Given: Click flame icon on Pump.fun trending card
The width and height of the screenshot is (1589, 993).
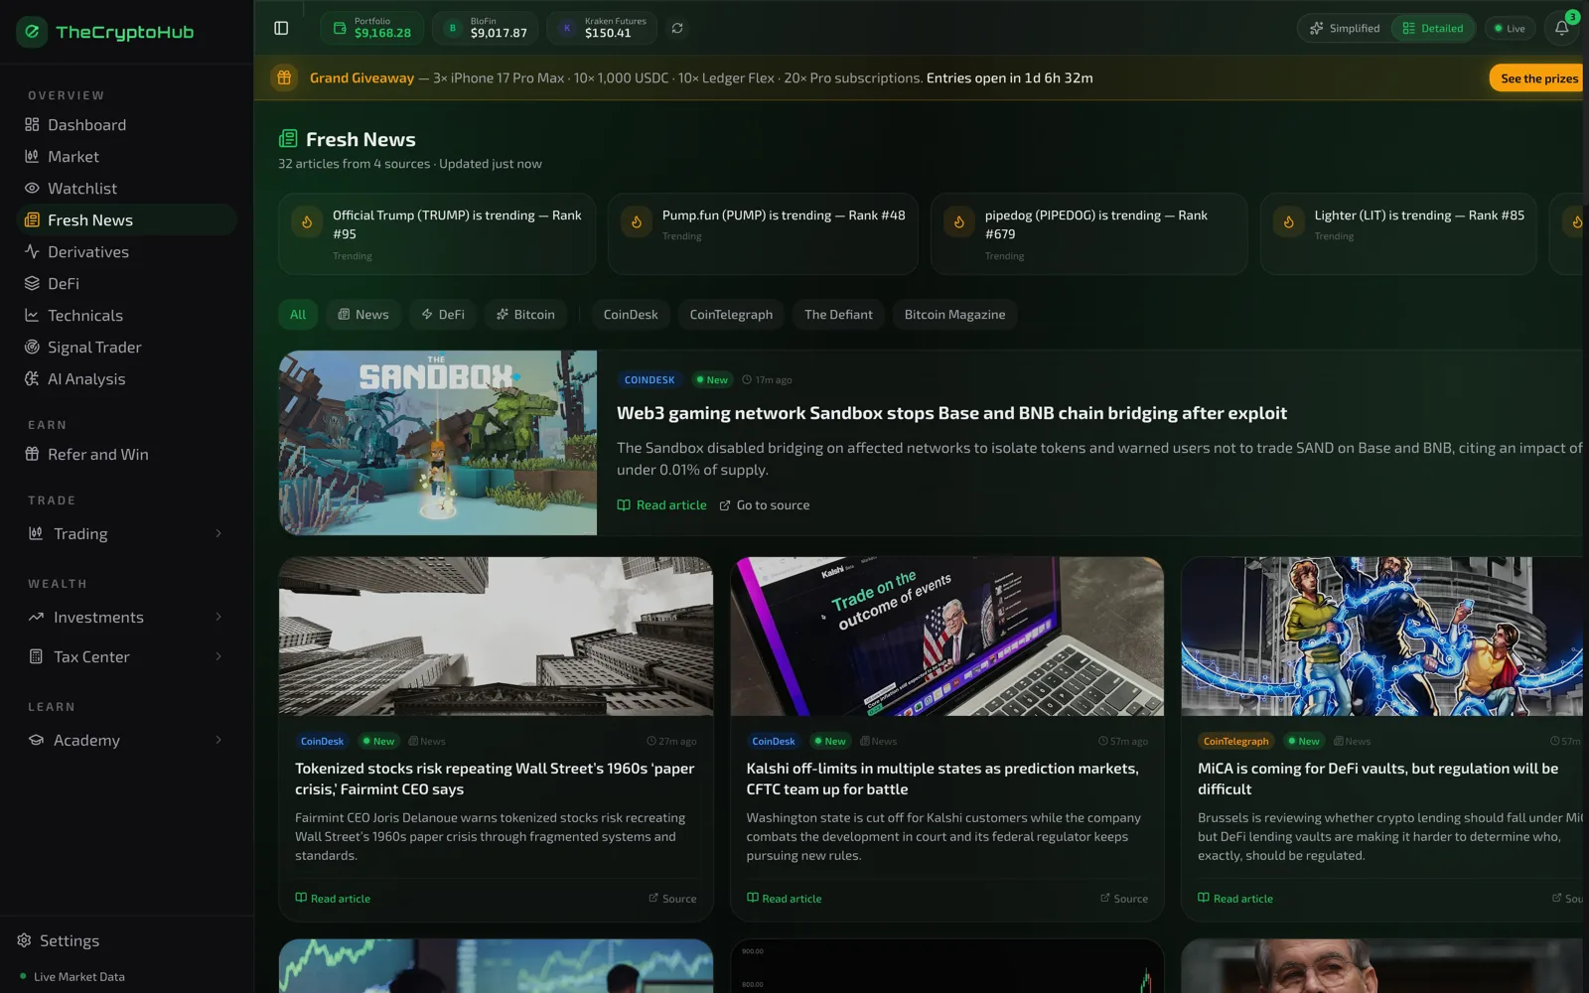Looking at the screenshot, I should [x=637, y=222].
